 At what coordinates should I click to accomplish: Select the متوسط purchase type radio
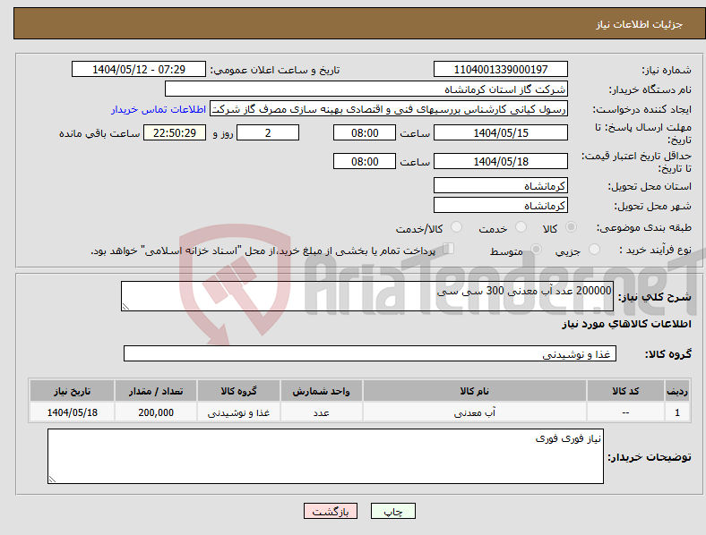point(536,249)
